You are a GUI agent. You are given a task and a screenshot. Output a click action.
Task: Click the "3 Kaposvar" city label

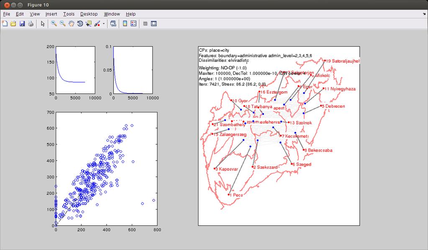pyautogui.click(x=227, y=169)
